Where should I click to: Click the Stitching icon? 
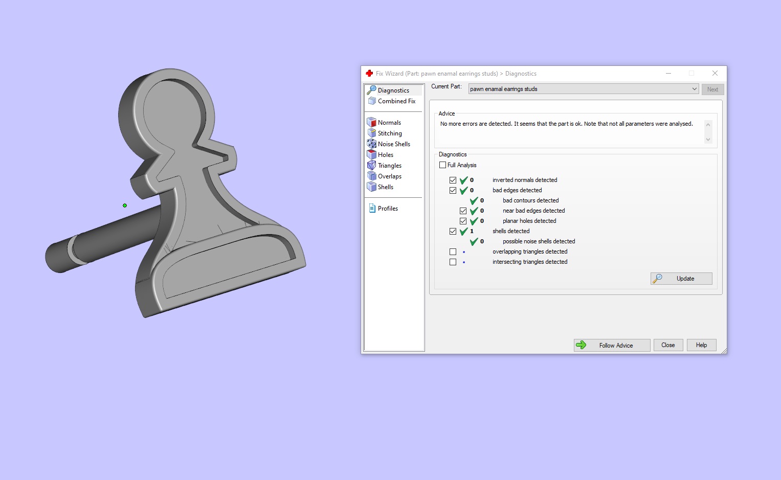(372, 133)
